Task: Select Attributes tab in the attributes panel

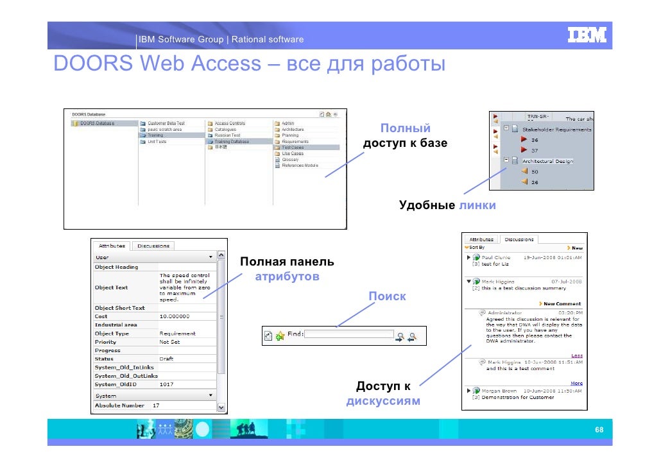Action: (112, 246)
